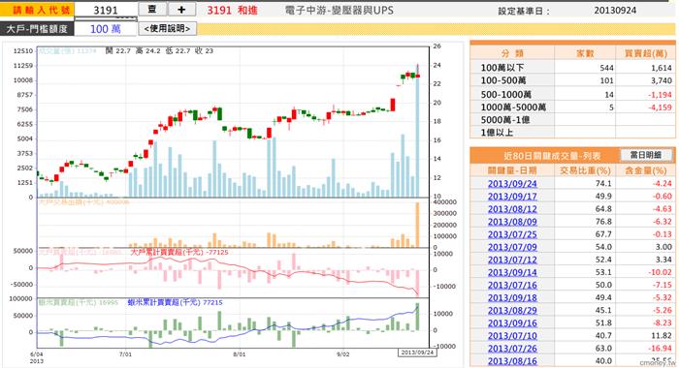Screen dimensions: 679x368
Task: Open the 2013/07/25 date link
Action: pos(512,234)
